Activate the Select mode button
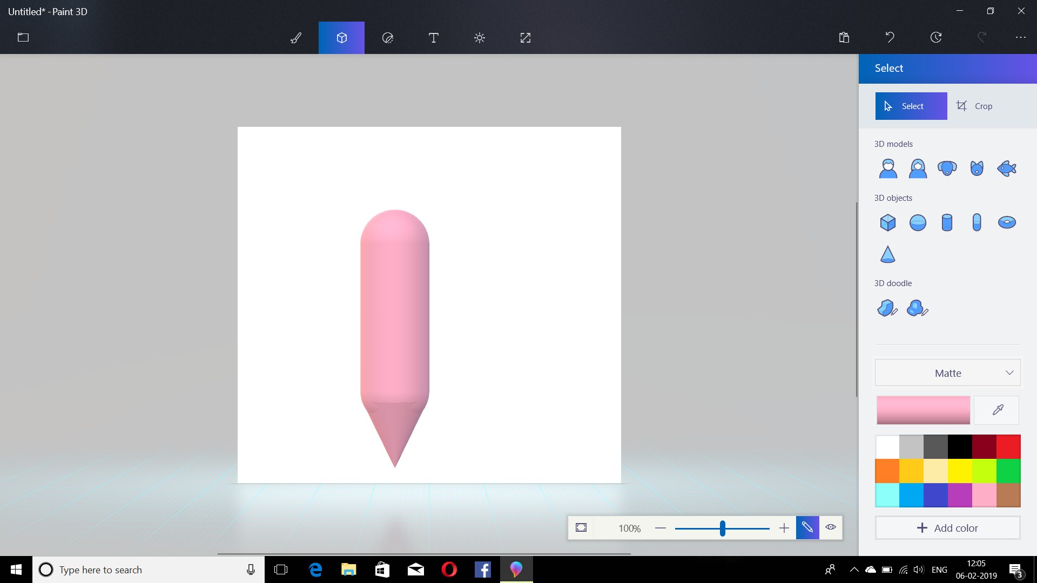Image resolution: width=1037 pixels, height=583 pixels. click(911, 106)
